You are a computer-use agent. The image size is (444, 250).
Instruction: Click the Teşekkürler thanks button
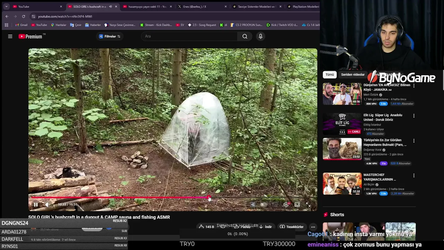click(x=292, y=227)
